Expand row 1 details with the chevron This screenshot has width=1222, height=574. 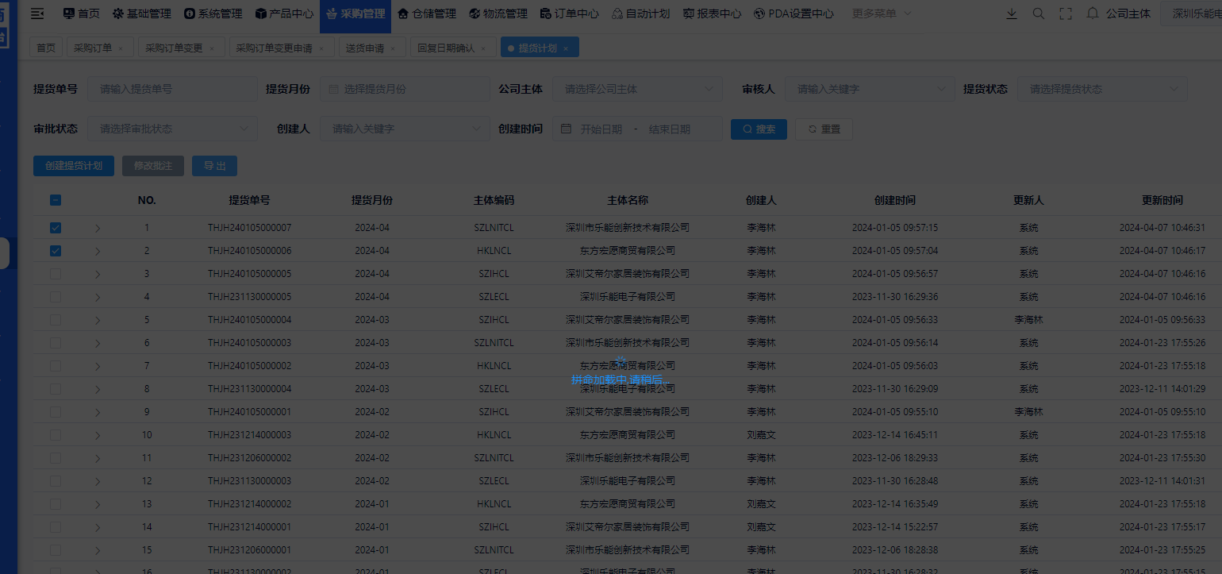(x=97, y=227)
